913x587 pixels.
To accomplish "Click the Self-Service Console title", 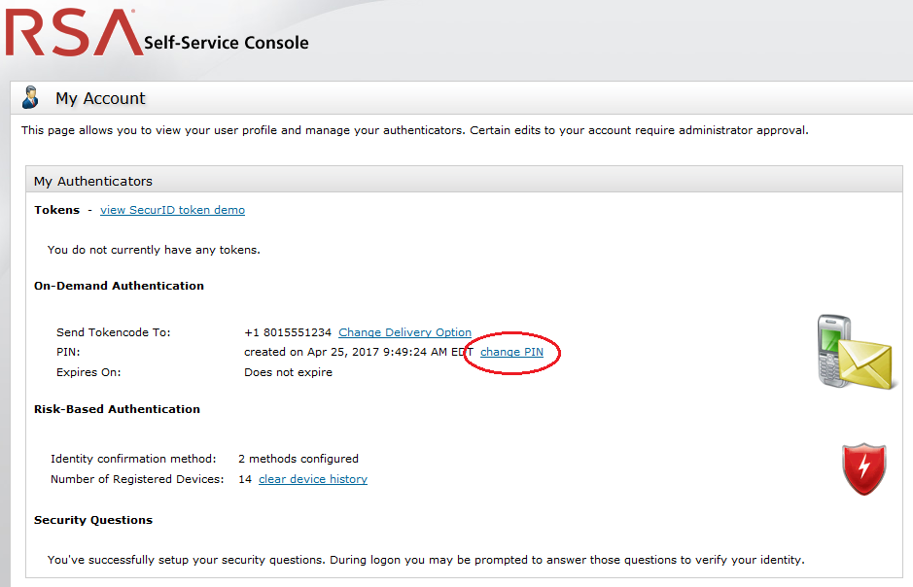I will (226, 43).
